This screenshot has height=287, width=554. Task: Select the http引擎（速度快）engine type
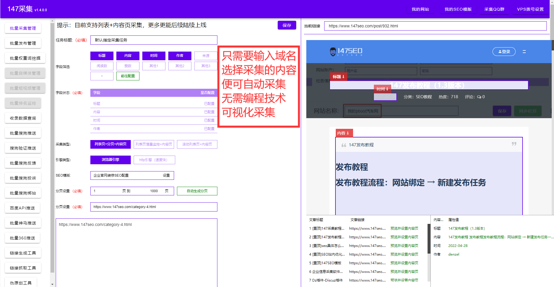[154, 160]
